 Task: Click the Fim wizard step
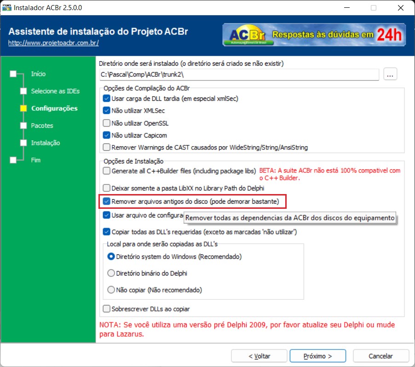tap(36, 160)
